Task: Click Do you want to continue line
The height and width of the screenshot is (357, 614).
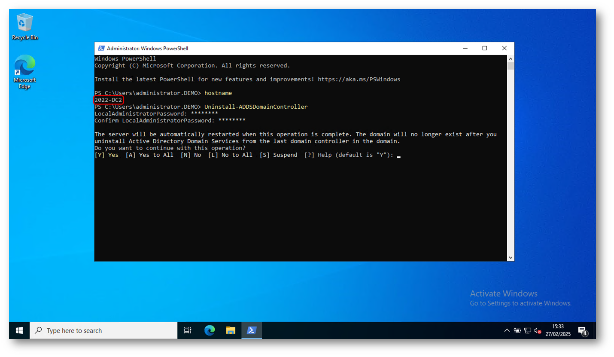Action: point(170,148)
